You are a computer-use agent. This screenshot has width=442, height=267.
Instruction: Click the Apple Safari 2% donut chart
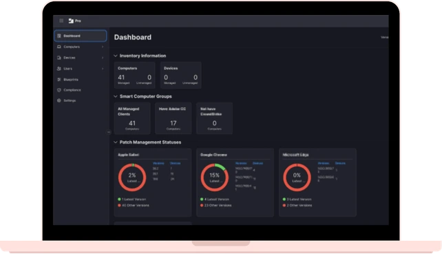pyautogui.click(x=132, y=178)
